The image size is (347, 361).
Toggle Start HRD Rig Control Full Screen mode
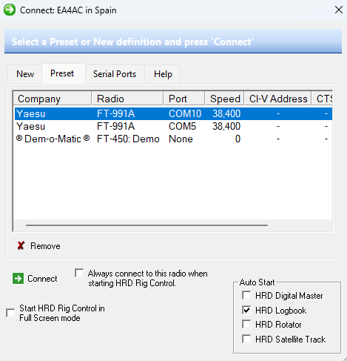(x=10, y=313)
